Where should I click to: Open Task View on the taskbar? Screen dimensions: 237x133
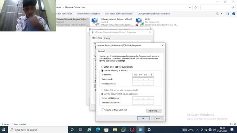pos(80,130)
